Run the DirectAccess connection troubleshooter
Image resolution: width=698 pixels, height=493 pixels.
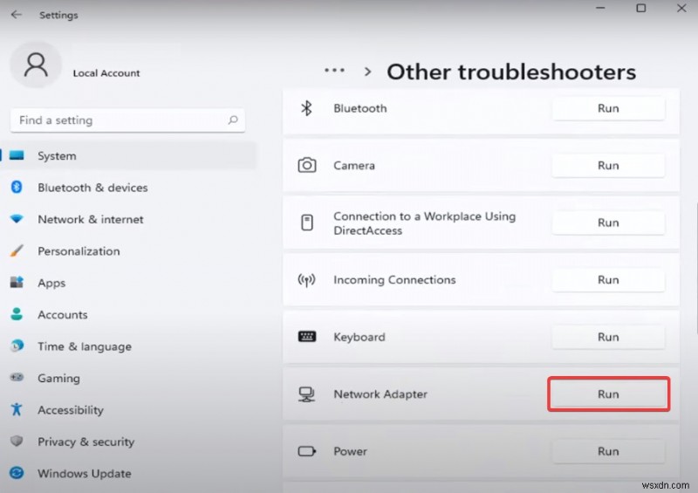click(608, 223)
